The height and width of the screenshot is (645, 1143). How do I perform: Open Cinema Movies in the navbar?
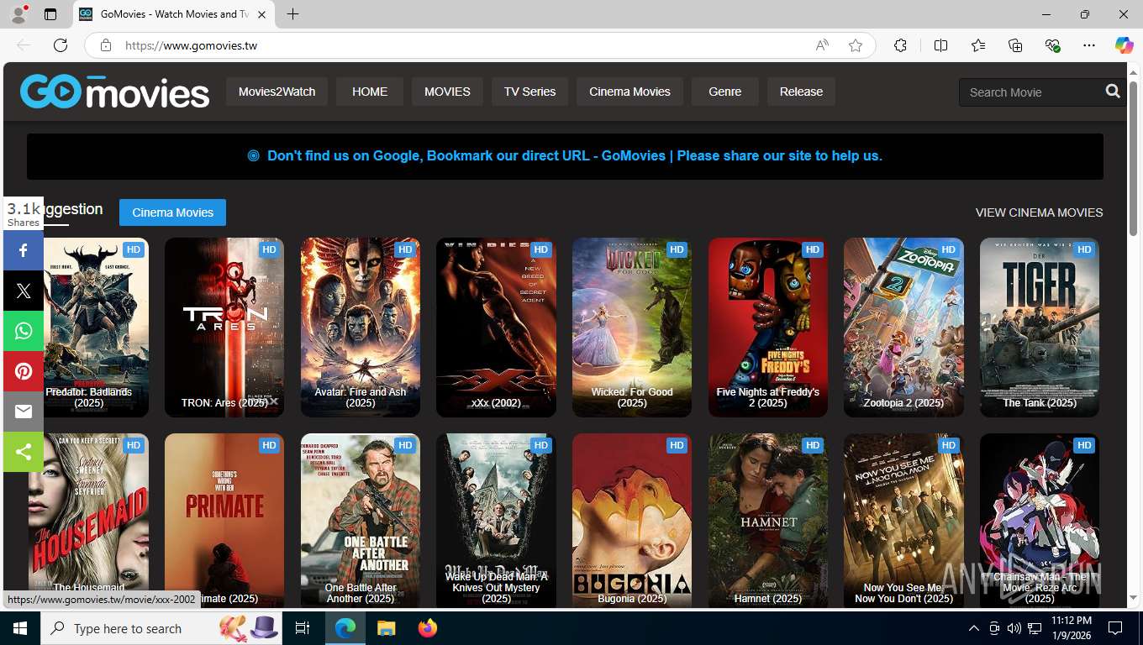(629, 92)
